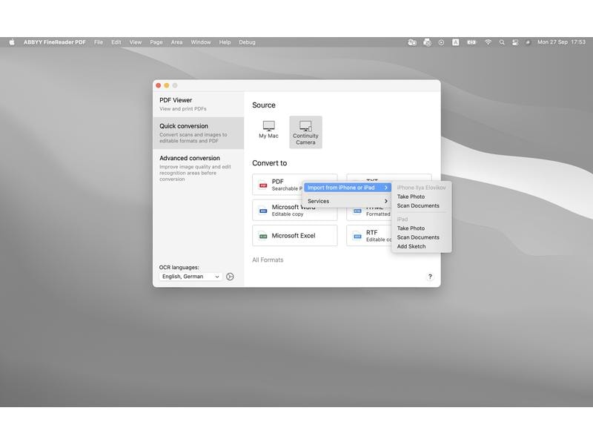Click the printer status icon in menu bar

click(x=427, y=42)
